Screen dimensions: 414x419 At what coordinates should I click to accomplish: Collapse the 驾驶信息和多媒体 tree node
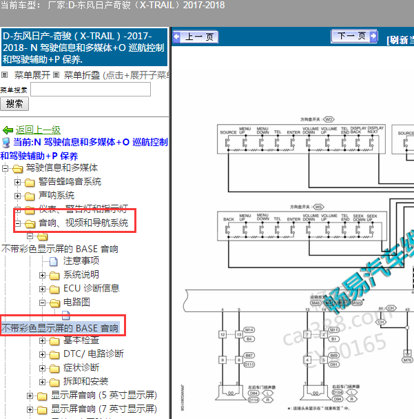(x=5, y=168)
